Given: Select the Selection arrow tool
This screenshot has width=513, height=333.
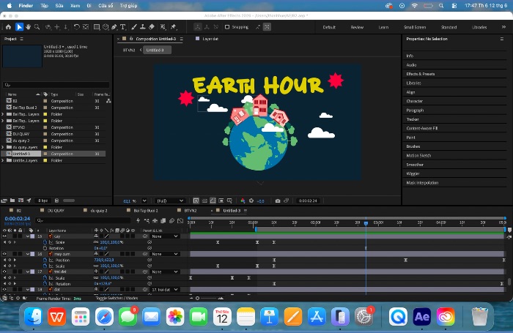Looking at the screenshot, I should (19, 27).
